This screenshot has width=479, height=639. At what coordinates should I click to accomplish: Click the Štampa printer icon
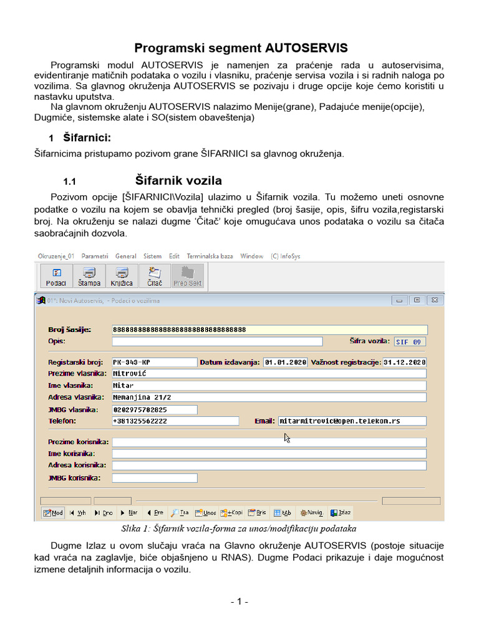point(89,276)
